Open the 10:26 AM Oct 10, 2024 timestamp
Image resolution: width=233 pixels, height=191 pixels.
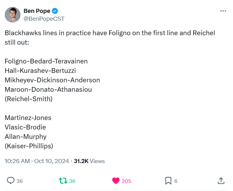click(37, 161)
